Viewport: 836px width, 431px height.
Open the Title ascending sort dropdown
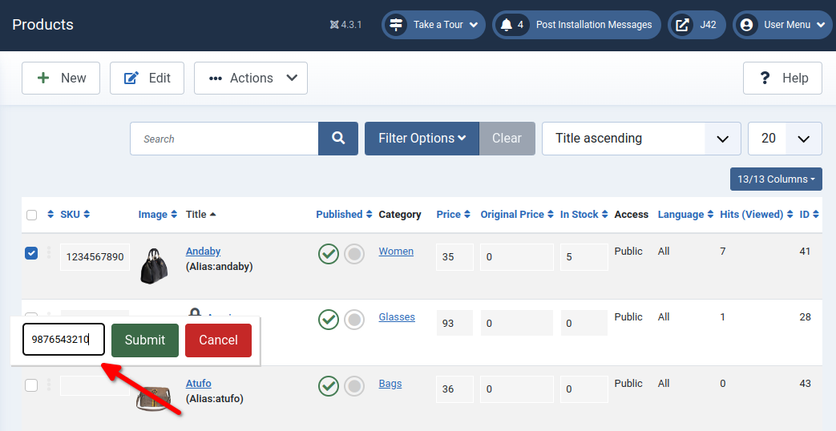click(x=640, y=139)
